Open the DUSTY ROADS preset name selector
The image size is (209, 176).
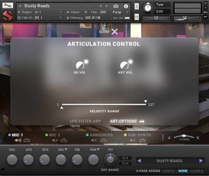coord(170,161)
